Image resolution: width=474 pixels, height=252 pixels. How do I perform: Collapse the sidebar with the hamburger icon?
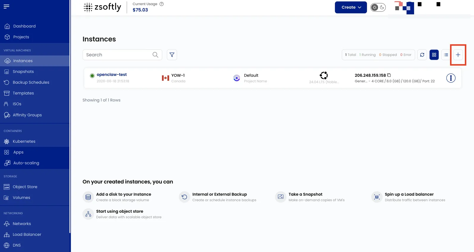click(7, 6)
